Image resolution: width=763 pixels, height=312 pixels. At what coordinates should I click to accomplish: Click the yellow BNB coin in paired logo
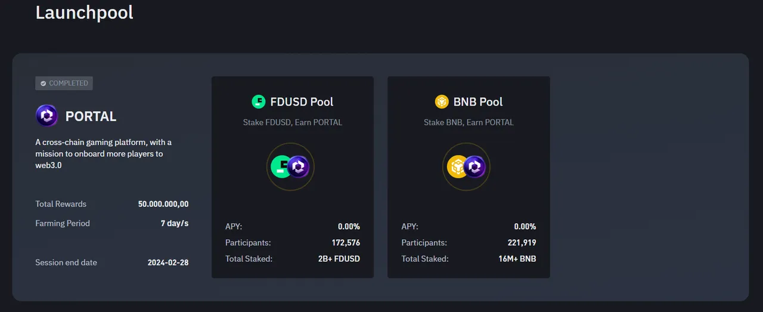[x=458, y=166]
